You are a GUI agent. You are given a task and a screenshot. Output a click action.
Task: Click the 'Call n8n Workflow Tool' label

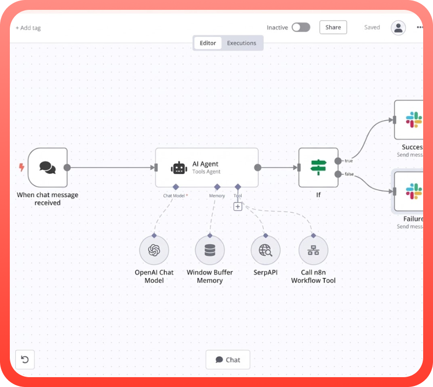pos(313,276)
